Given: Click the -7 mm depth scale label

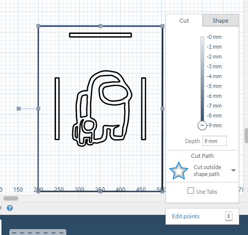Looking at the screenshot, I should 214,106.
